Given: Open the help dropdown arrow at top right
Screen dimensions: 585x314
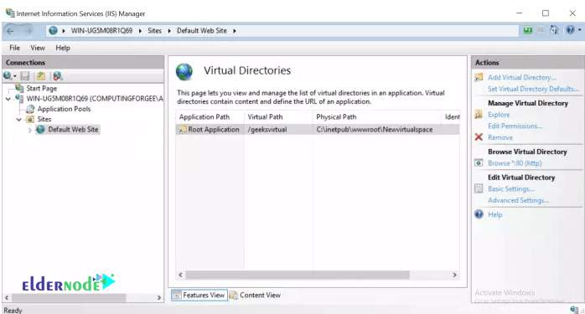Looking at the screenshot, I should [x=579, y=30].
